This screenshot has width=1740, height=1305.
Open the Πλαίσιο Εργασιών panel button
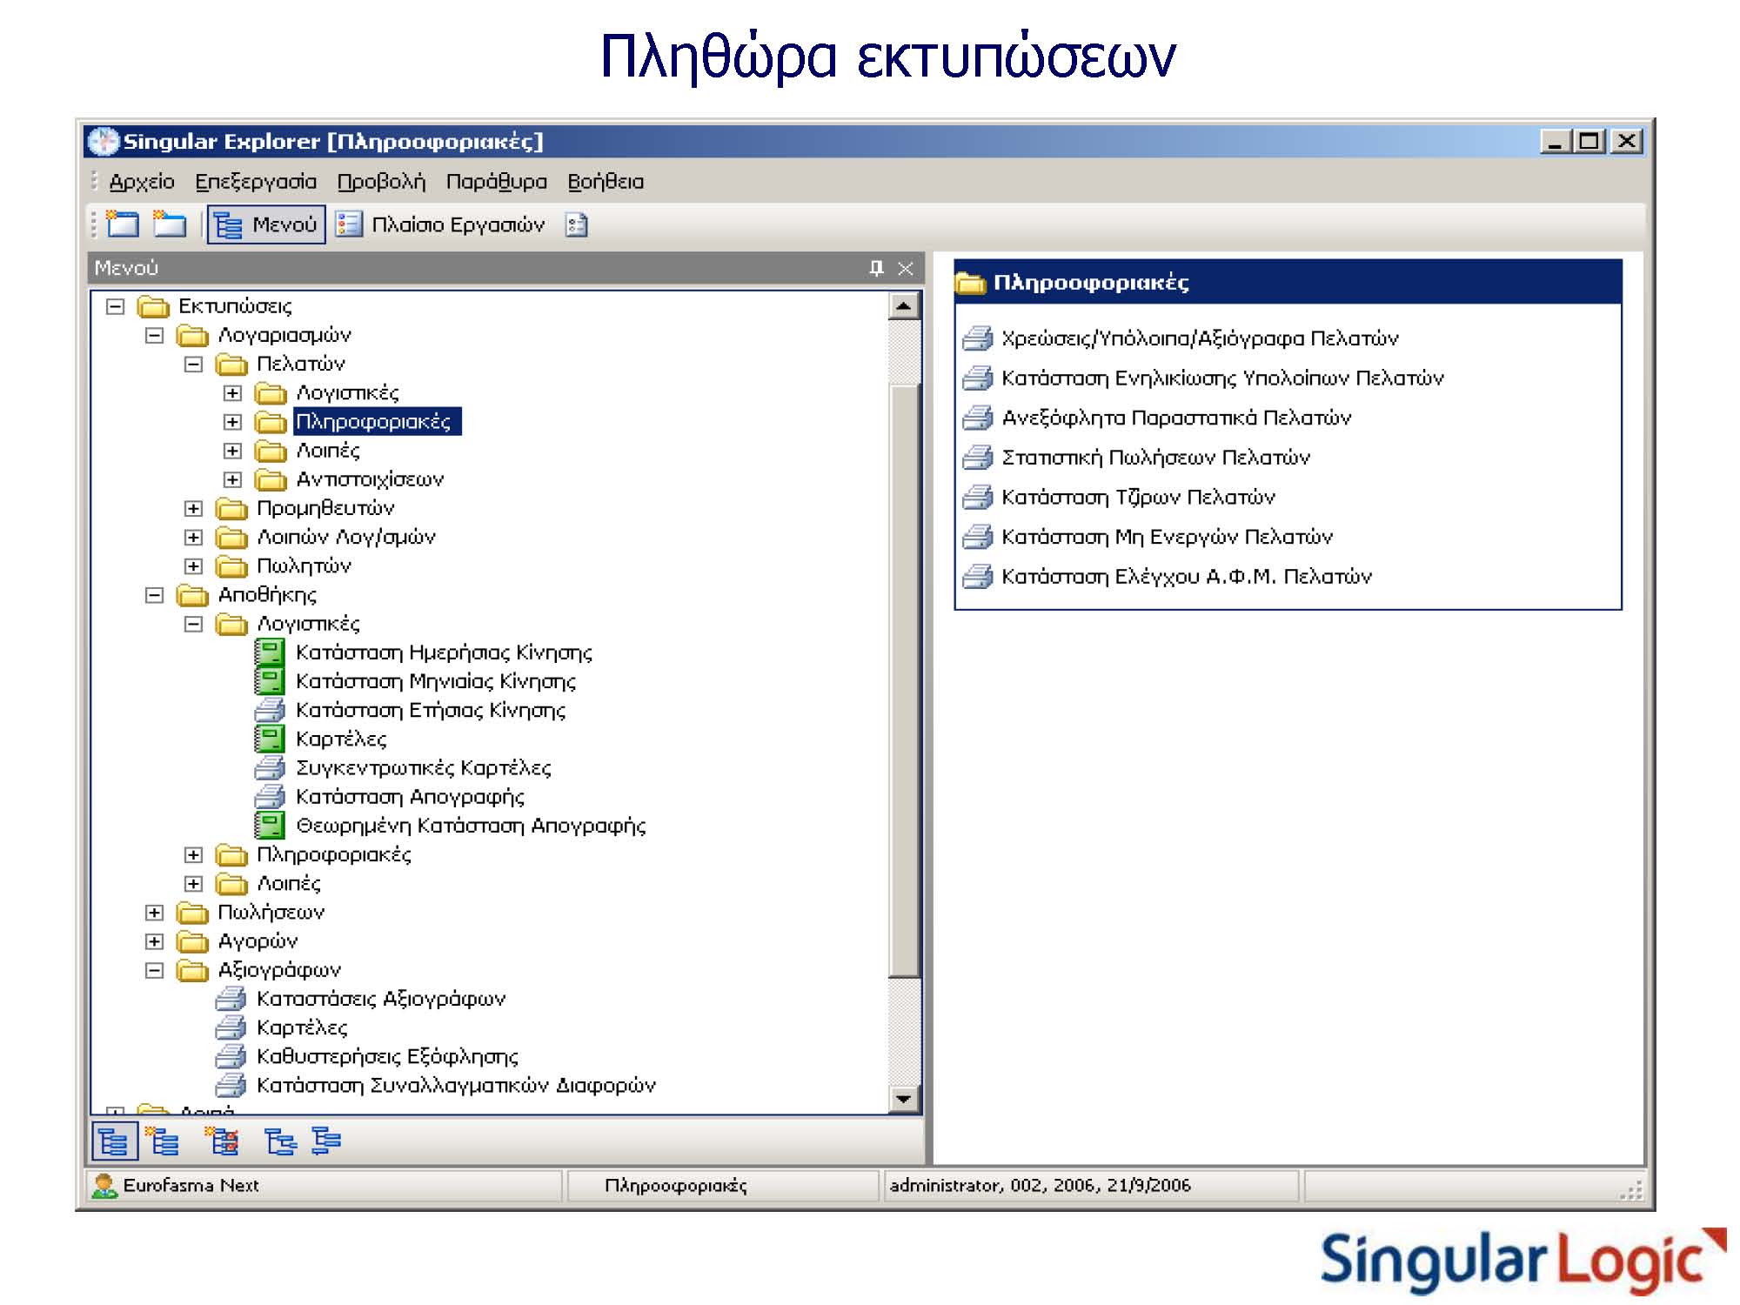441,224
